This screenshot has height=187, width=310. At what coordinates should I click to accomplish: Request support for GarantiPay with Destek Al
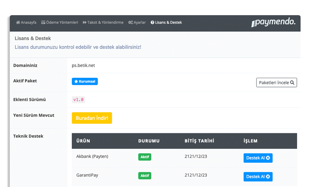[258, 177]
